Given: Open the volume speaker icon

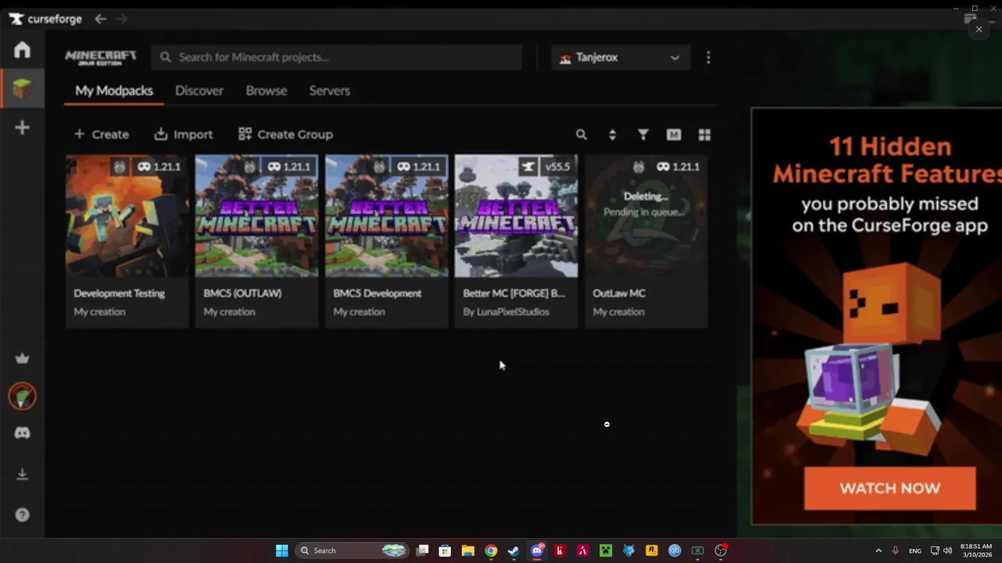Looking at the screenshot, I should tap(948, 550).
